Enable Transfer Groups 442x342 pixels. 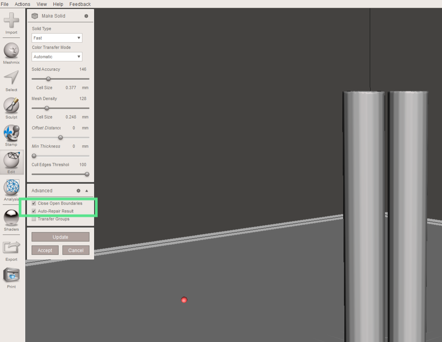(34, 219)
